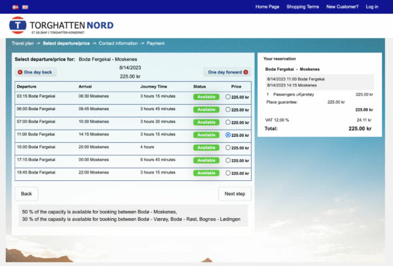This screenshot has height=266, width=393.
Task: Click '3 hours 30 minutes' journey time
Action: 158,122
